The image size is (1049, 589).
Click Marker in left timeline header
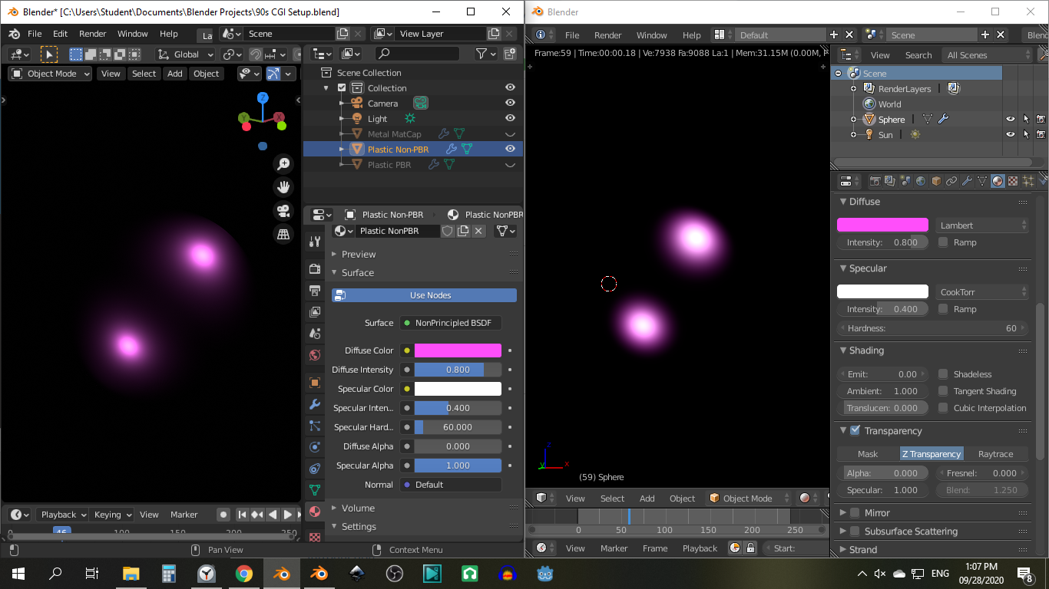[184, 515]
